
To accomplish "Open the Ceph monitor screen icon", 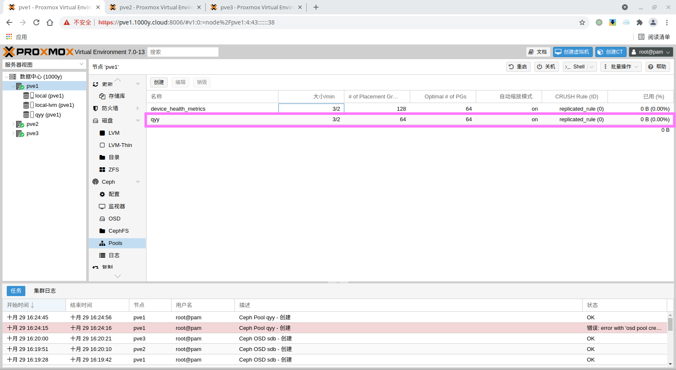I will coord(102,207).
